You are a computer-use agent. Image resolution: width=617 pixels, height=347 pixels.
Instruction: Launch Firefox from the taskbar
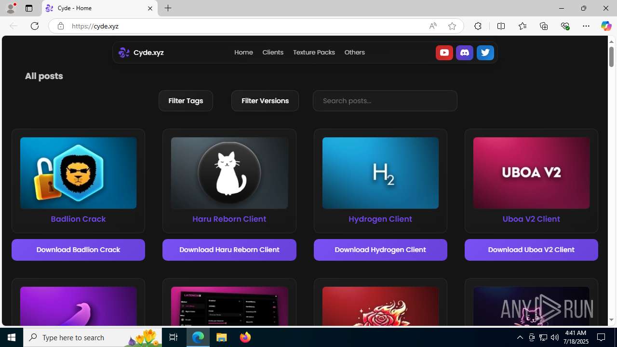(x=245, y=337)
